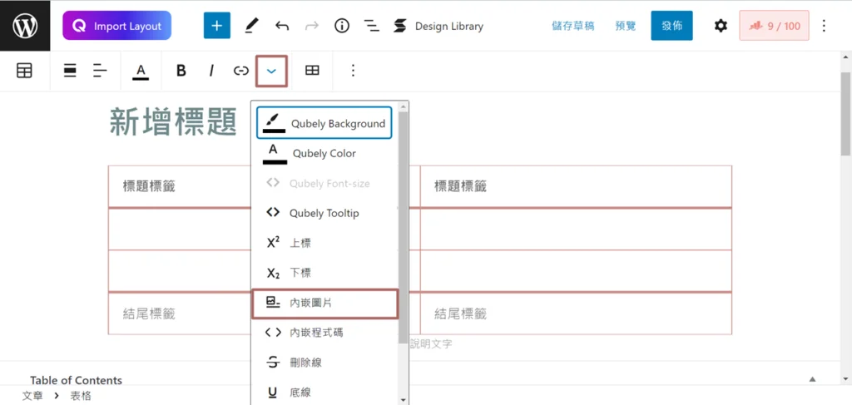Open the list view outline icon
Screen dimensions: 852x405
[372, 26]
